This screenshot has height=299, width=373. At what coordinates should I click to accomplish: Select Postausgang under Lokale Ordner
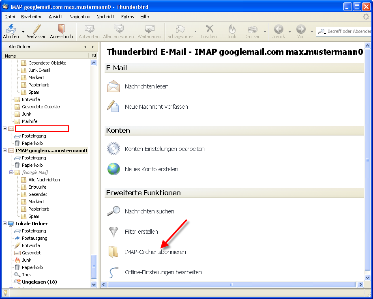tap(34, 238)
